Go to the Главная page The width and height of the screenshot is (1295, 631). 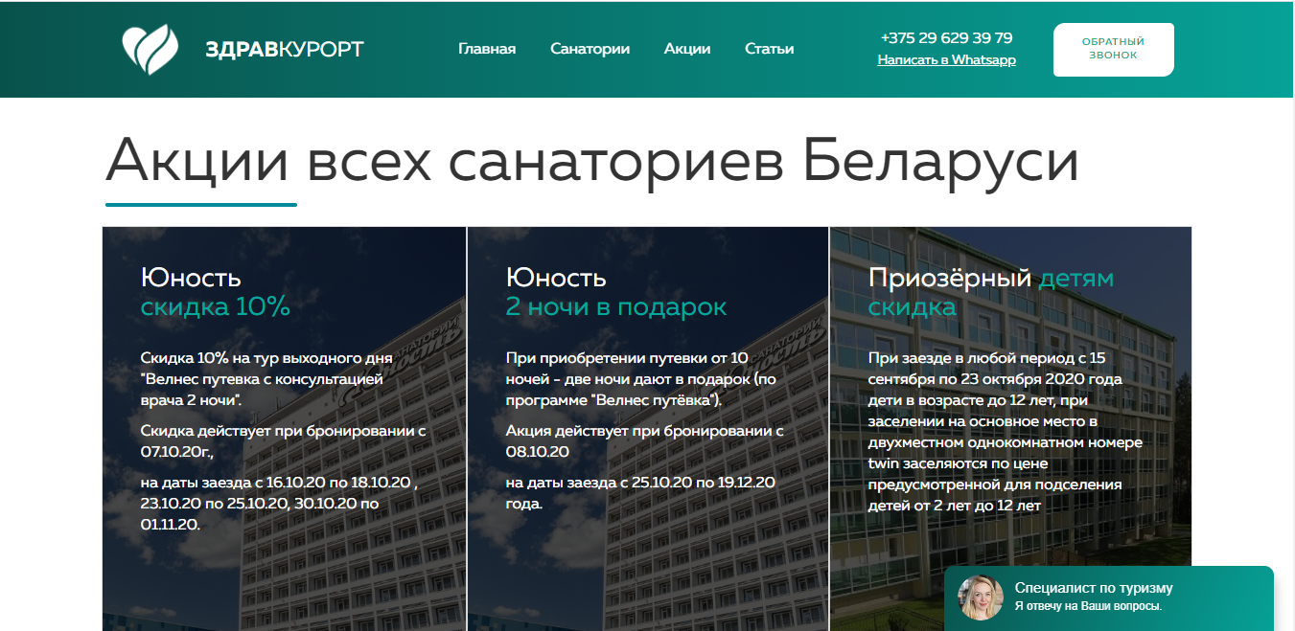click(x=487, y=49)
